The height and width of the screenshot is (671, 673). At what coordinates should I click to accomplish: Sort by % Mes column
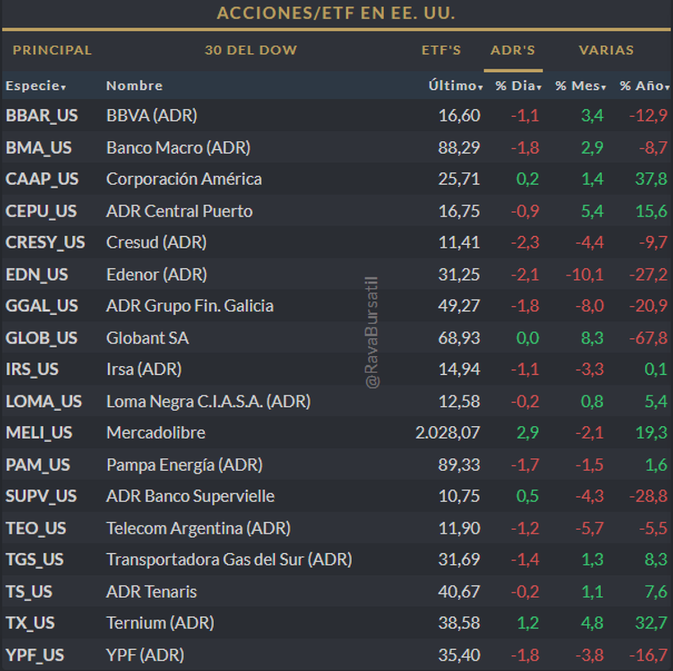580,86
